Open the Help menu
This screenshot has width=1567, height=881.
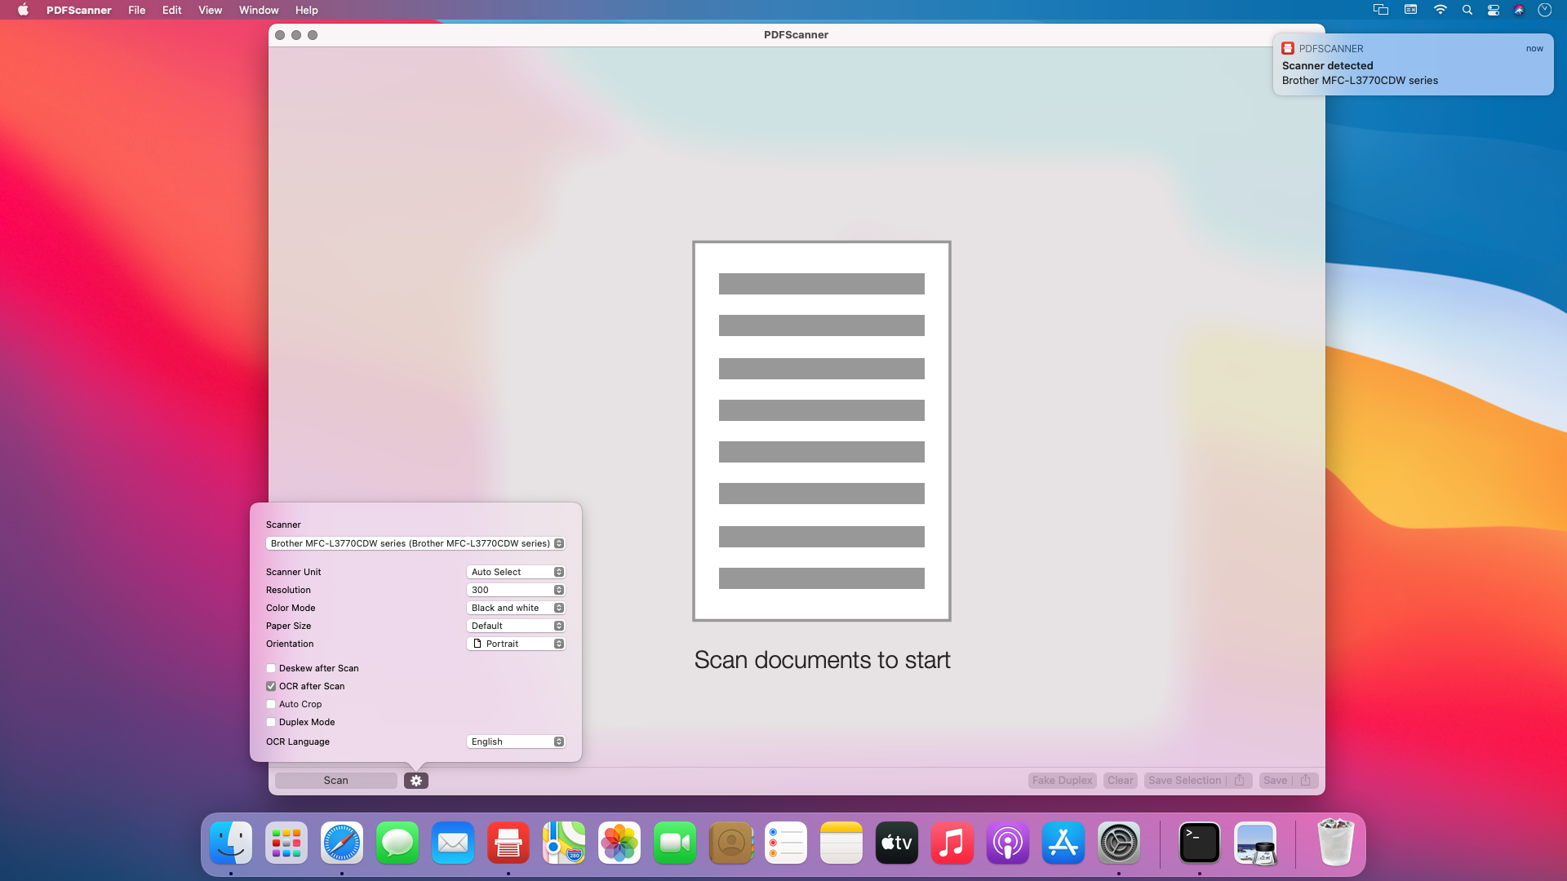point(307,10)
